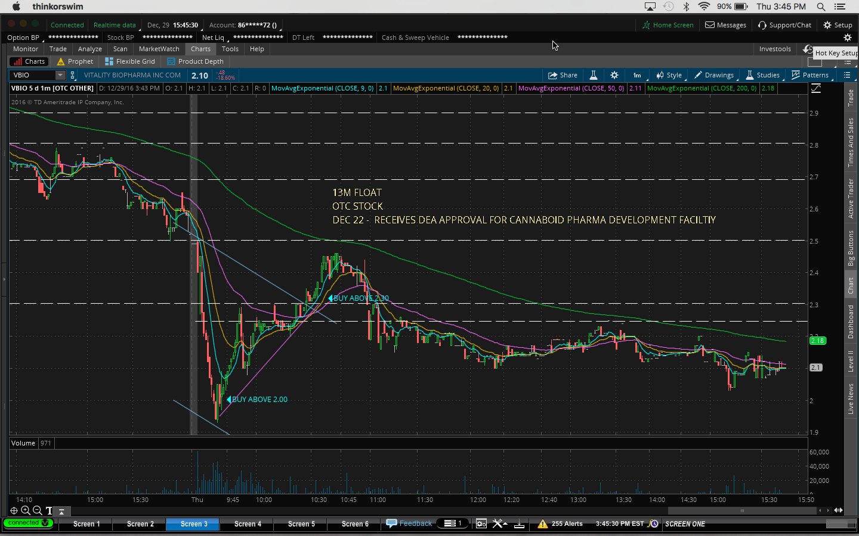Open the Times And Sales side panel
This screenshot has width=859, height=536.
(x=851, y=142)
